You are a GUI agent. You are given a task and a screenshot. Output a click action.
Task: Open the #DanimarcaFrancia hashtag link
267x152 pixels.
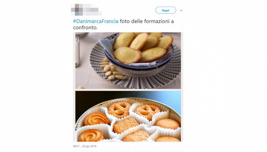tap(96, 21)
